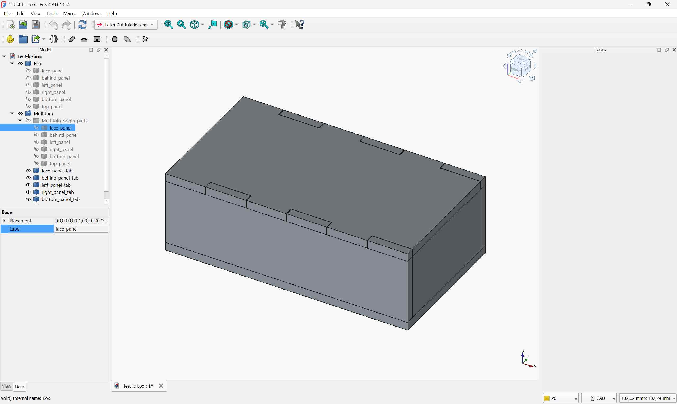677x404 pixels.
Task: Click the CAD navigation style button
Action: click(x=599, y=398)
